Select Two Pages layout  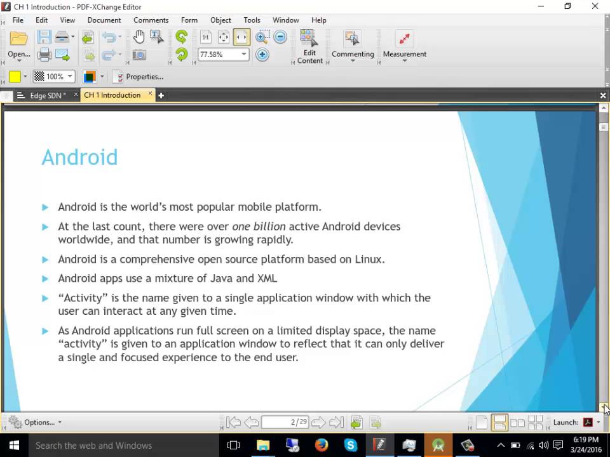click(517, 423)
